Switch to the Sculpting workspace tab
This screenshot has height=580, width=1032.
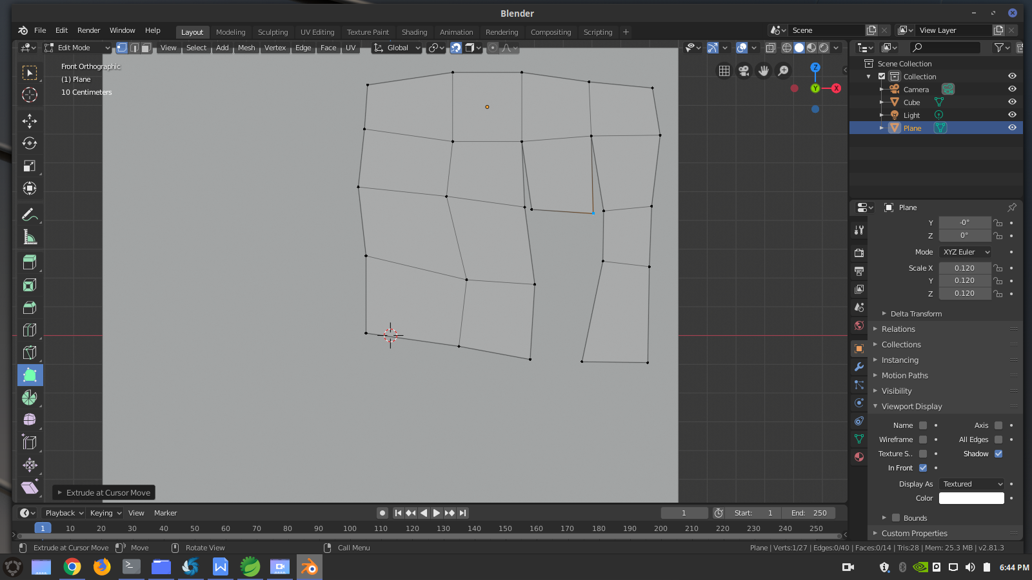tap(273, 32)
